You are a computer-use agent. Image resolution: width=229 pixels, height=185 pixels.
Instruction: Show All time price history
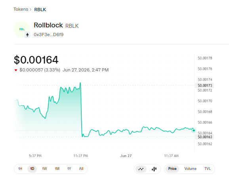point(81,169)
